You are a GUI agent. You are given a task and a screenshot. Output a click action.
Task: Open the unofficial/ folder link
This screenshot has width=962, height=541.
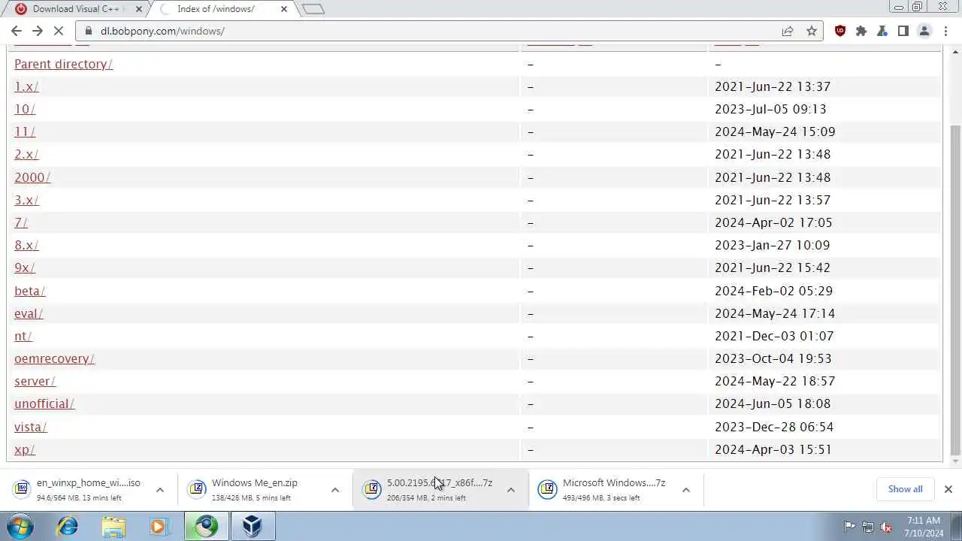coord(44,403)
